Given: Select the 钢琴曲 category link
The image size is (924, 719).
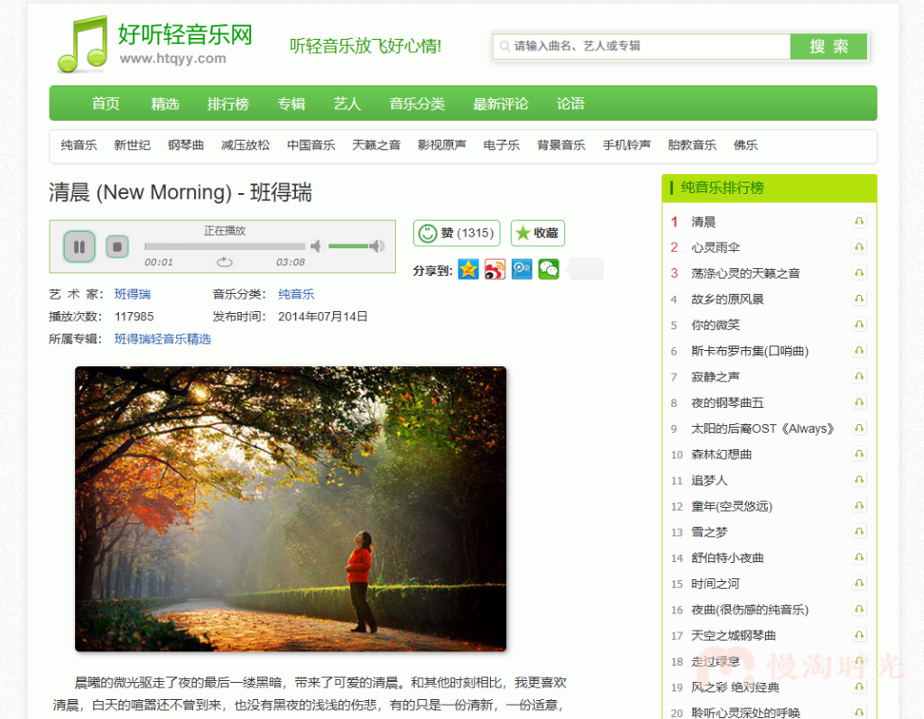Looking at the screenshot, I should 186,145.
